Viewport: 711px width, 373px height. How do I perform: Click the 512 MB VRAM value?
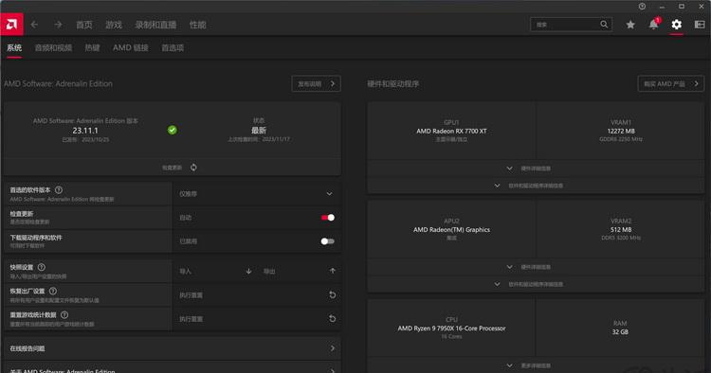click(621, 230)
